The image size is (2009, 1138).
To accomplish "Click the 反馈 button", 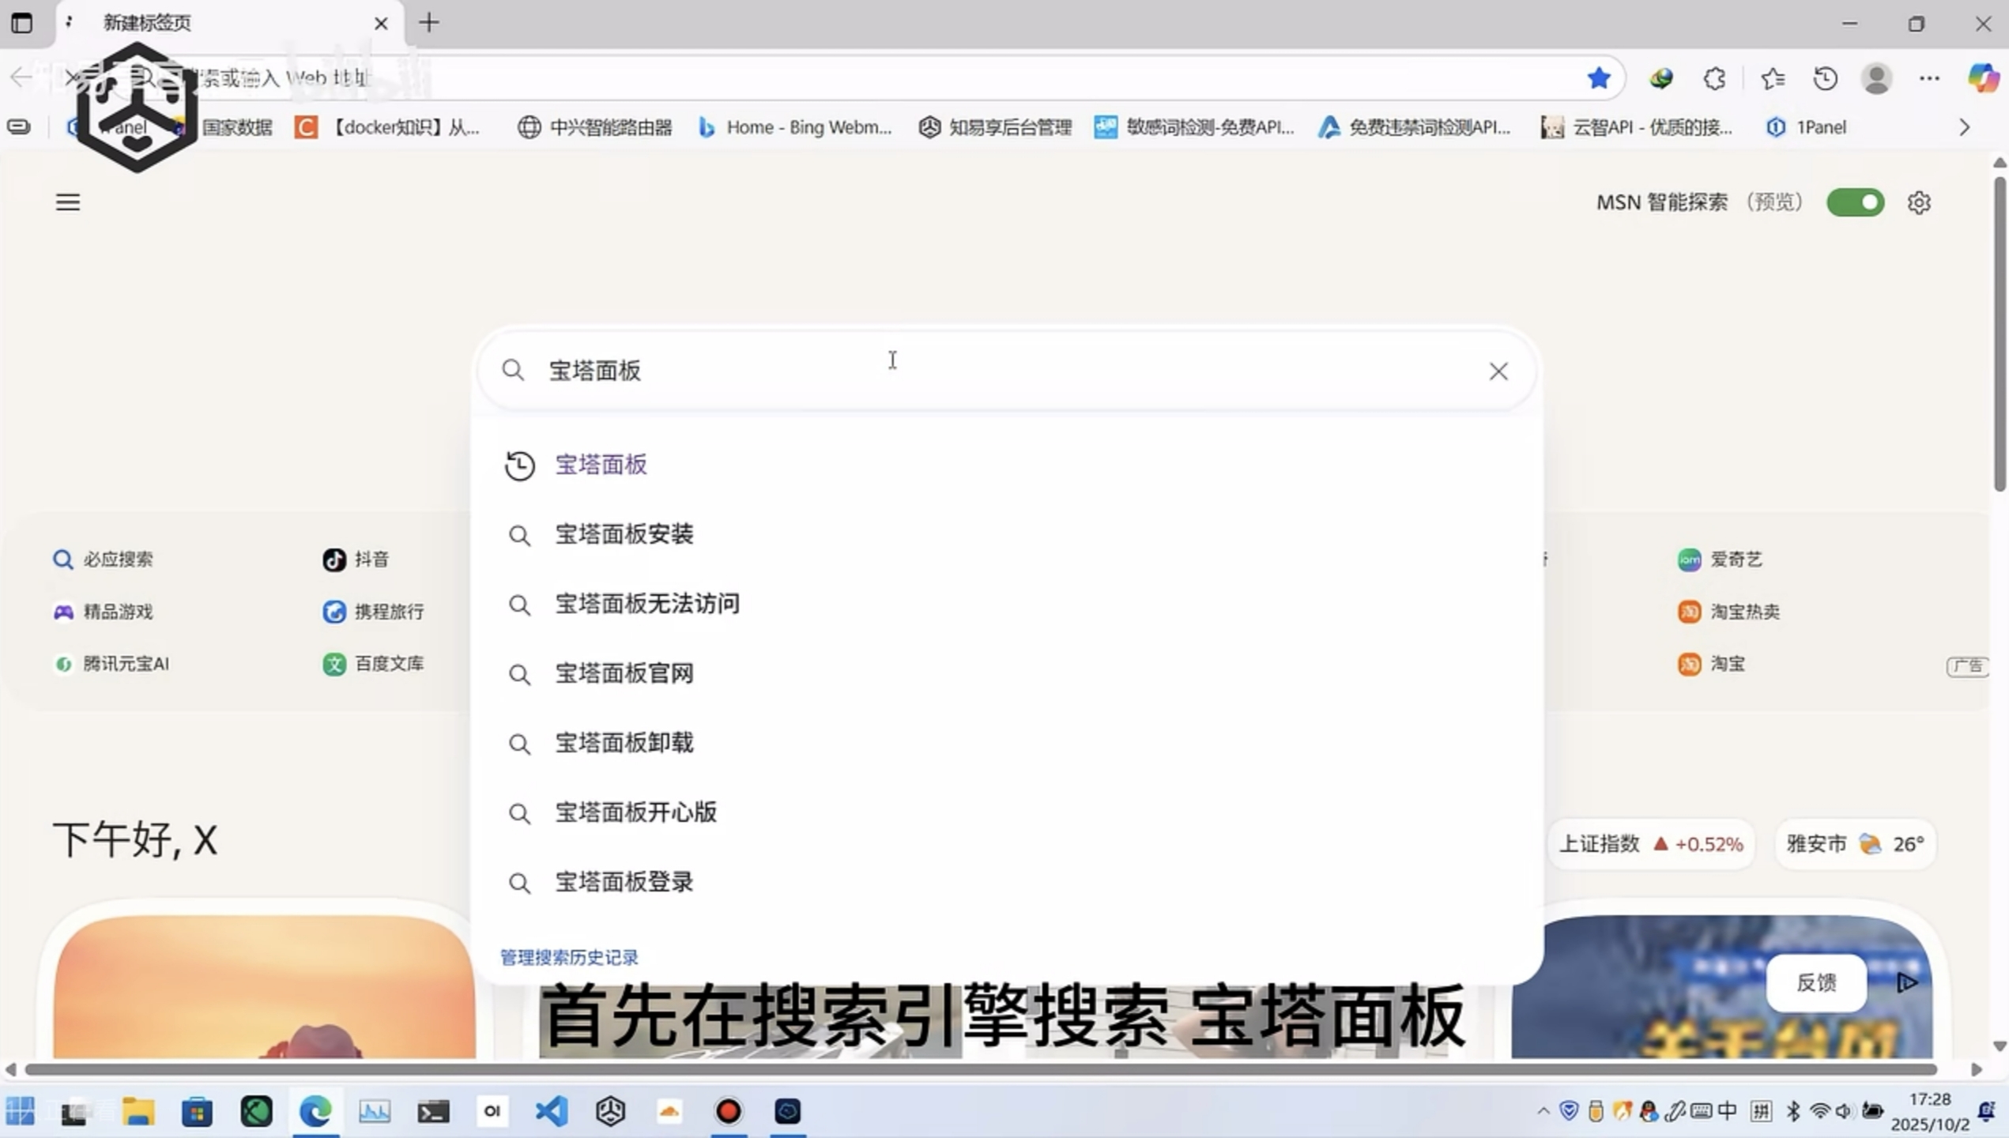I will 1816,982.
